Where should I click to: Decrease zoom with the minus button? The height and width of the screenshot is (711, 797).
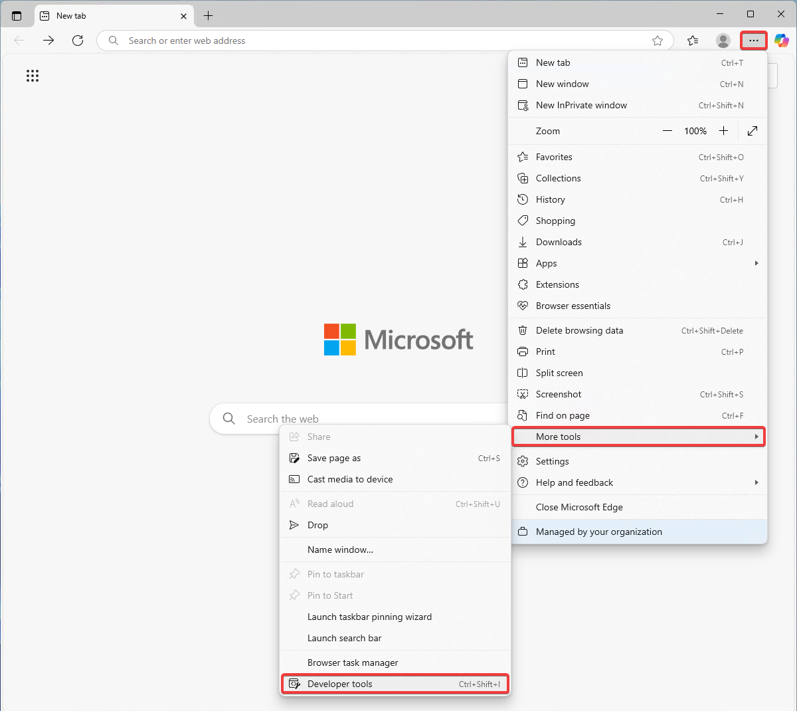[x=667, y=131]
